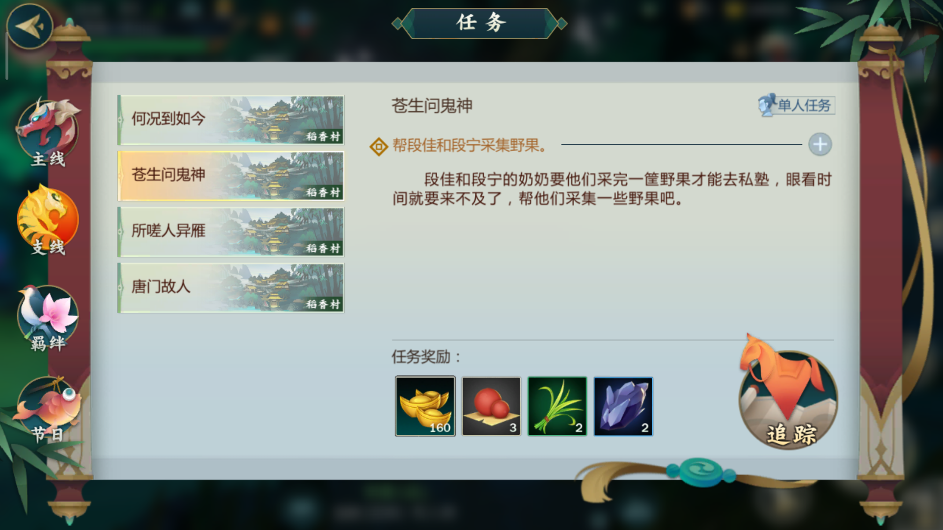Click the 任务 title banner
943x530 pixels.
480,23
